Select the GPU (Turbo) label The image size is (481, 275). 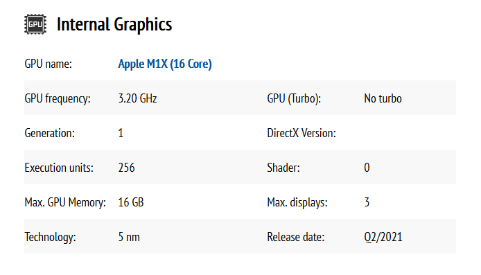(294, 98)
